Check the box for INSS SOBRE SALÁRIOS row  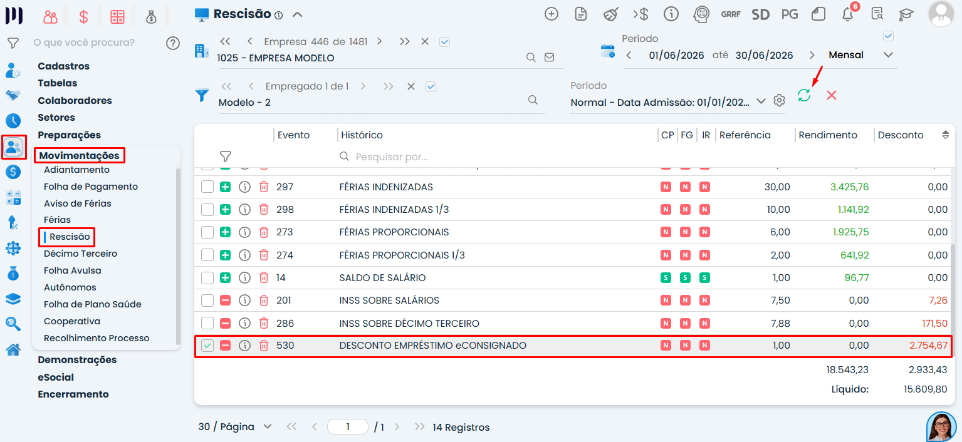207,301
